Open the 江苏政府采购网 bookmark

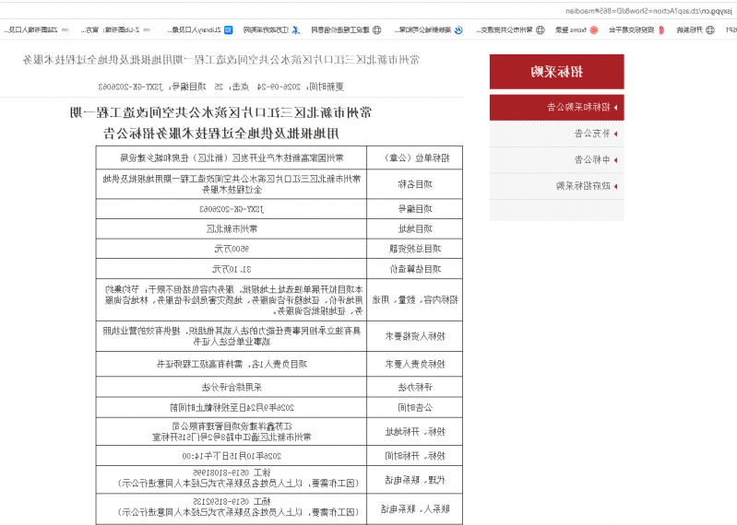(x=272, y=30)
